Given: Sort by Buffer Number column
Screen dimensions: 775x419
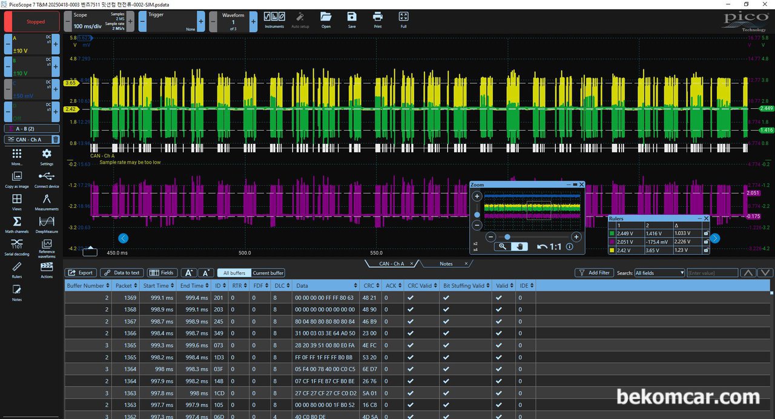Looking at the screenshot, I should pos(88,285).
